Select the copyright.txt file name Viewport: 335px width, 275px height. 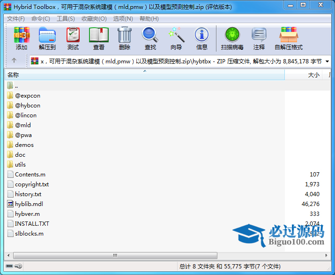tap(32, 184)
